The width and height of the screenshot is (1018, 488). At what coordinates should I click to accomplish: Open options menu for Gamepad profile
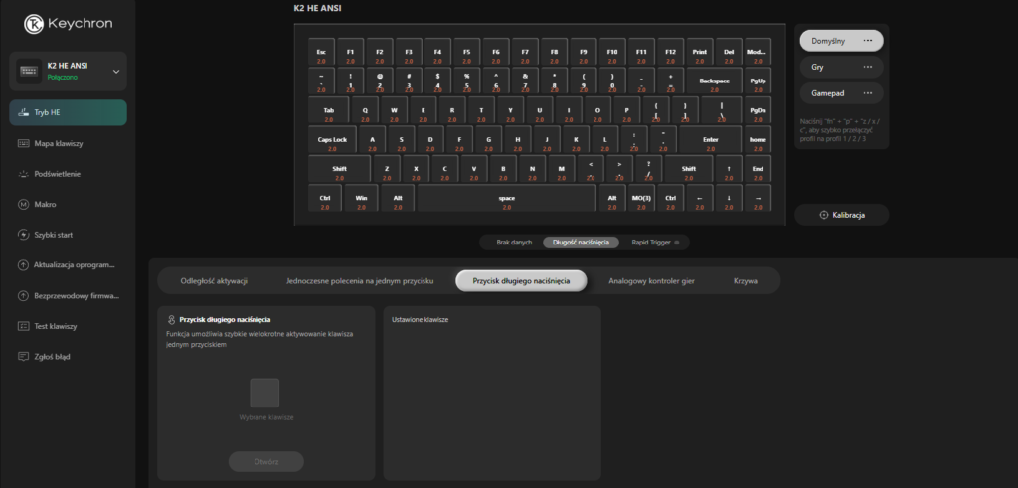click(867, 93)
